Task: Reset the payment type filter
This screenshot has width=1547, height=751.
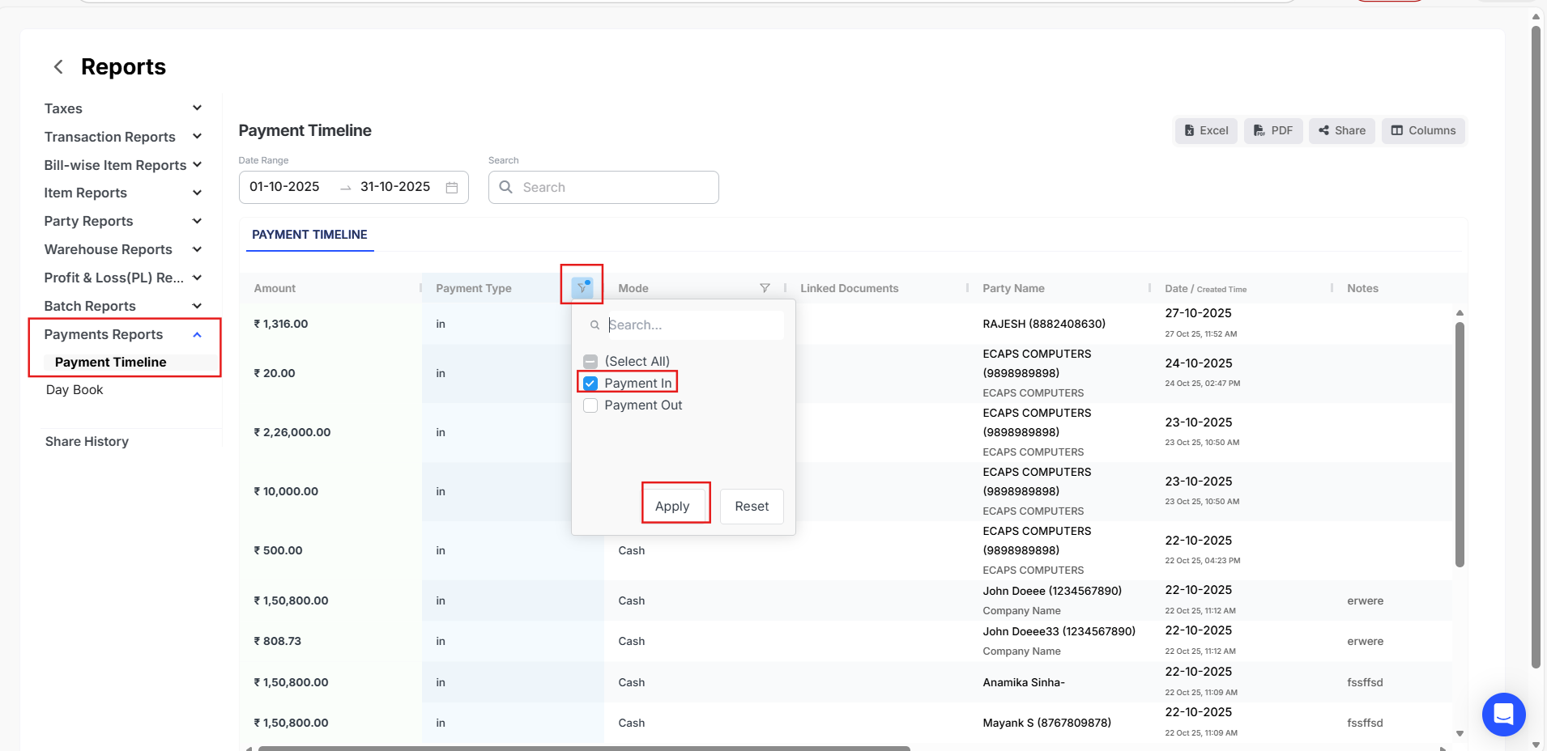Action: point(751,507)
